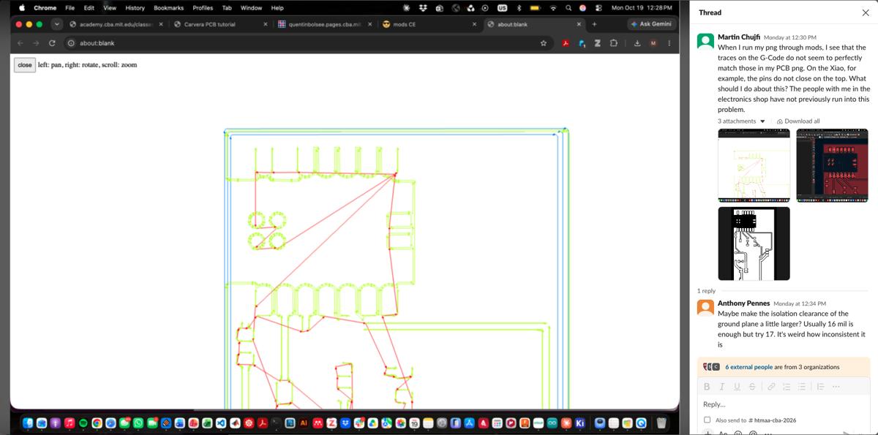Viewport: 878px width, 435px height.
Task: Open Trash in the Dock
Action: point(661,423)
